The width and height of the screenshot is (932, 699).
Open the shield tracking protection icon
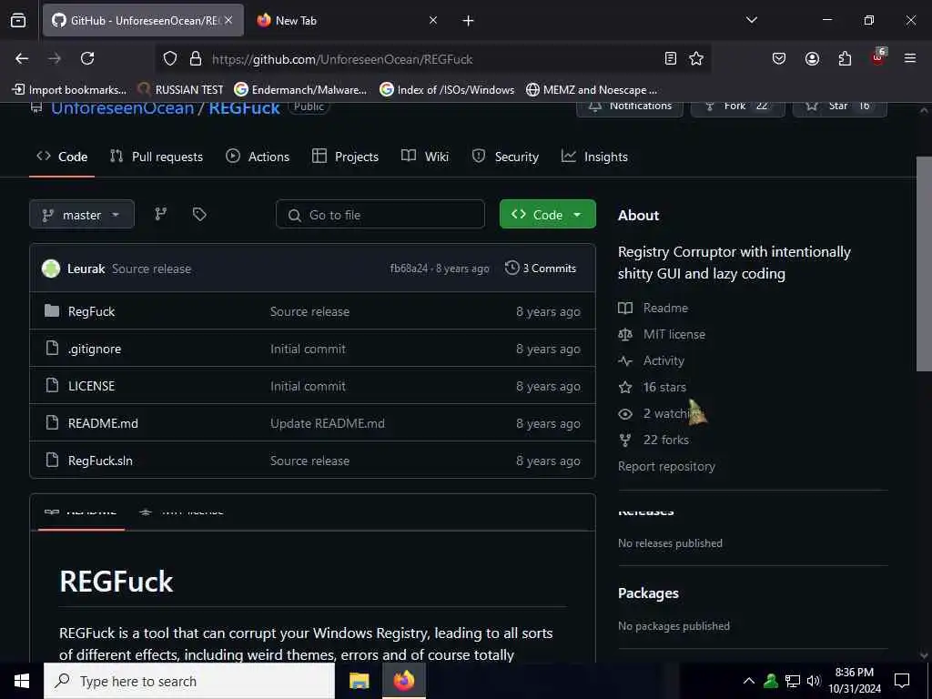(170, 58)
